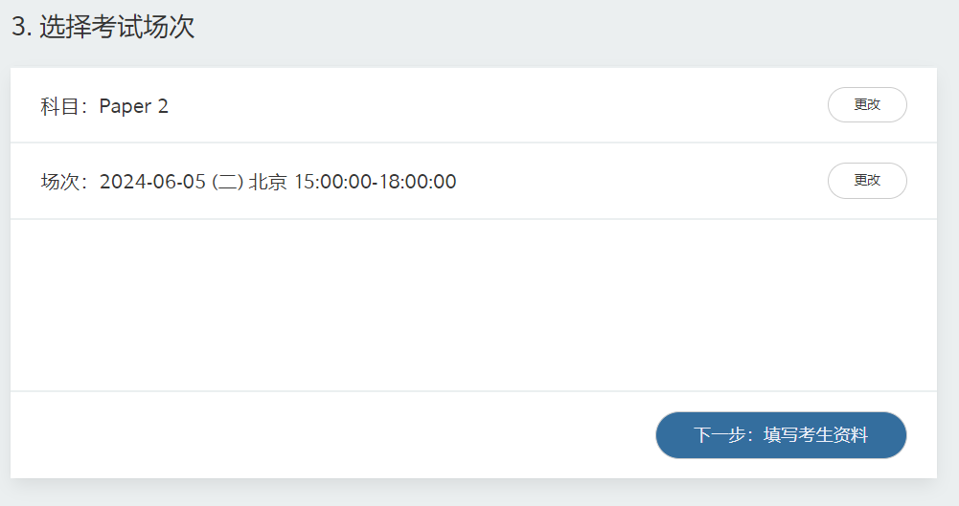Click blank space between session time and 更改
959x506 pixels.
[642, 182]
